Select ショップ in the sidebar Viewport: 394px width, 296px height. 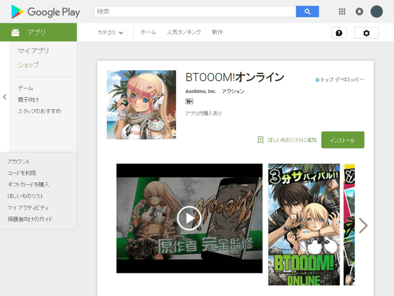tap(28, 65)
